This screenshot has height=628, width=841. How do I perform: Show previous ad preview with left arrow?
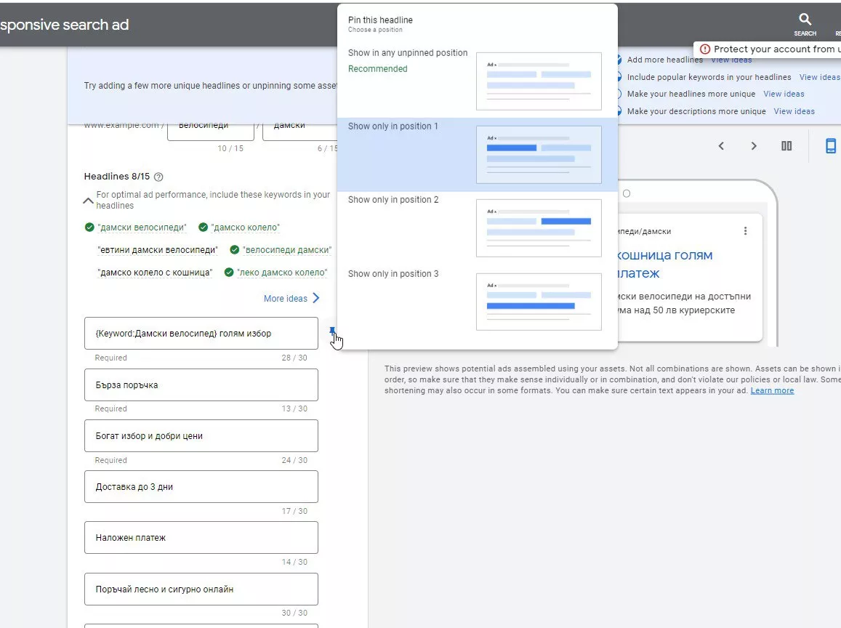click(x=721, y=146)
